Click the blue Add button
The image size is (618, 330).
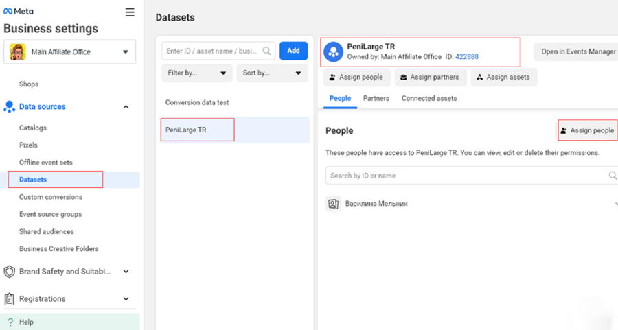point(294,51)
